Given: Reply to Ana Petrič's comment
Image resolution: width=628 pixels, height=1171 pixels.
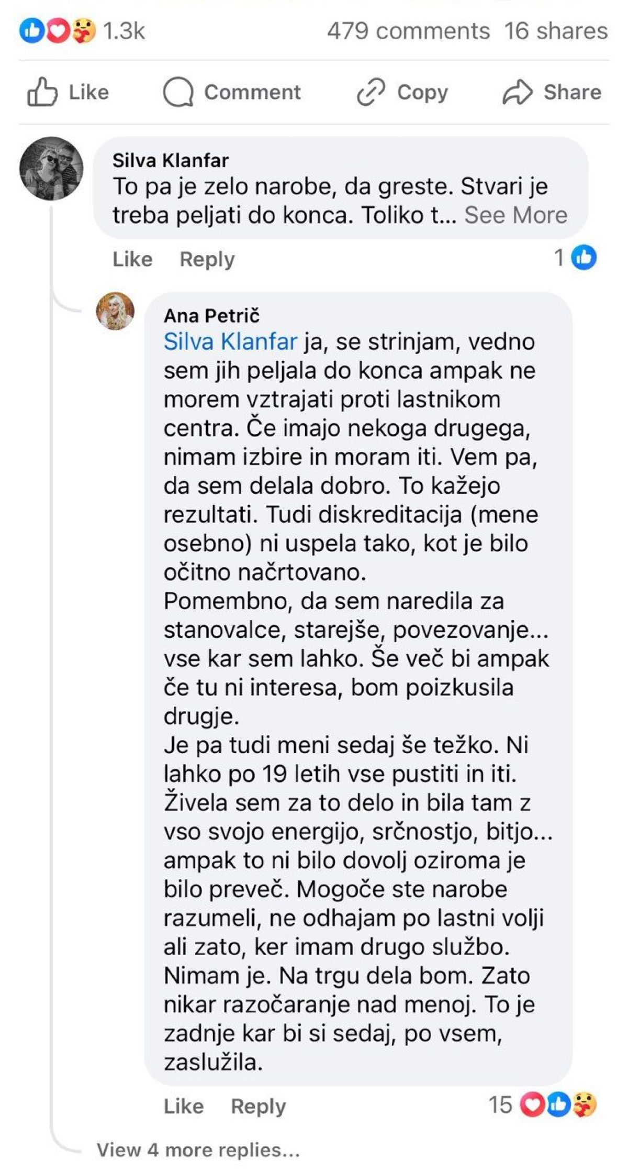Looking at the screenshot, I should pos(259,1106).
